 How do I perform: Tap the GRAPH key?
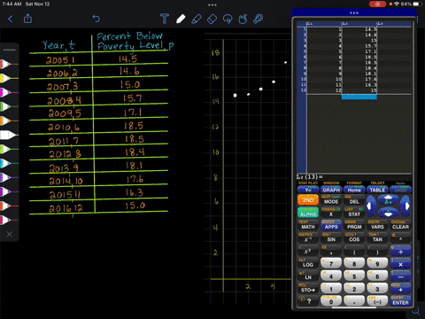pos(331,190)
